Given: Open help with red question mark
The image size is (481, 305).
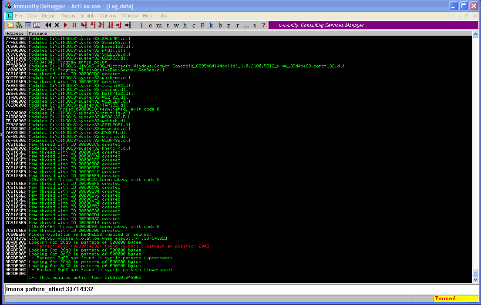Looking at the screenshot, I should [263, 25].
